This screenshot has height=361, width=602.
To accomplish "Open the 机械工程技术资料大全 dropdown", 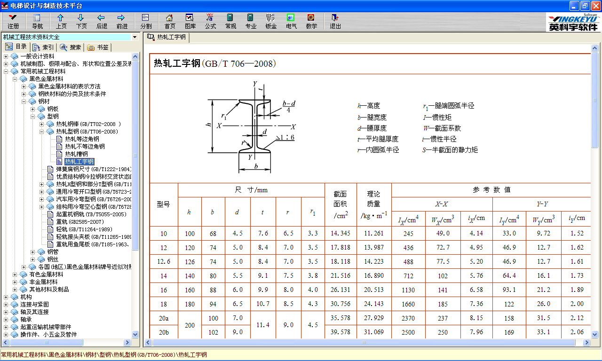I will point(135,37).
